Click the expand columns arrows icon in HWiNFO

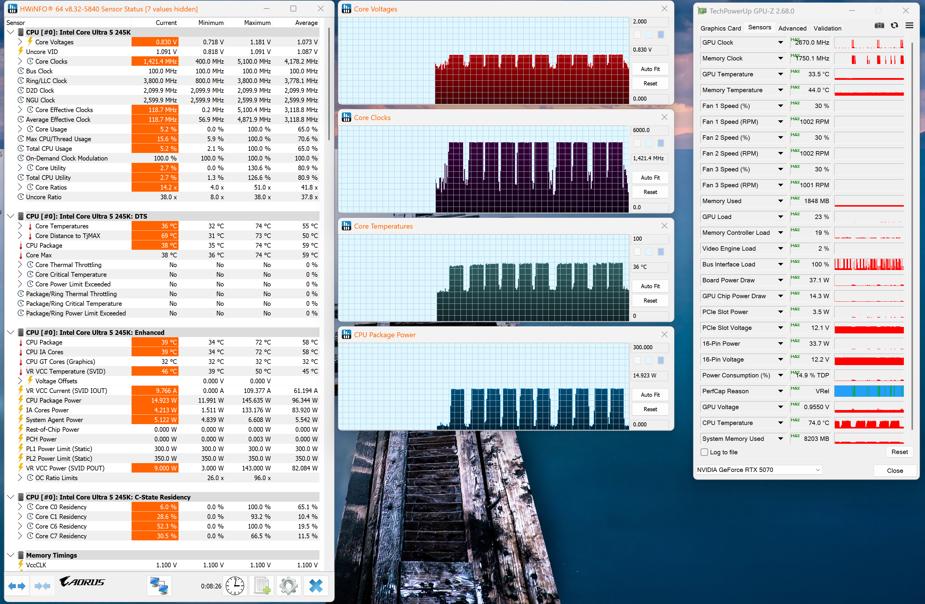point(17,586)
